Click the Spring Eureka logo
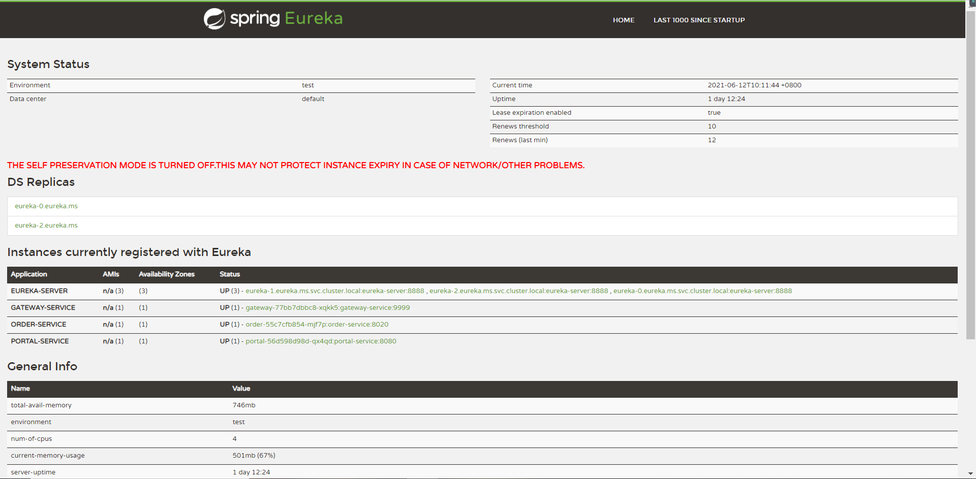The height and width of the screenshot is (479, 976). click(273, 19)
